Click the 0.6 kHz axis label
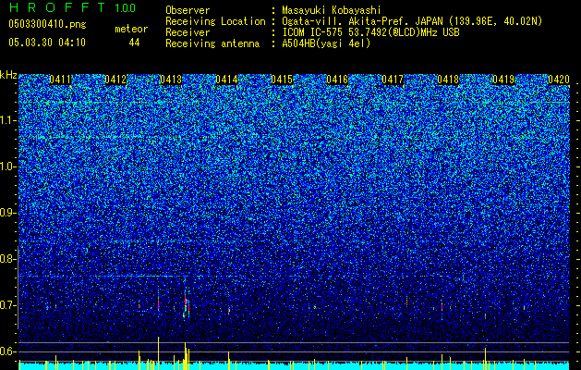This screenshot has height=370, width=581. (x=7, y=351)
